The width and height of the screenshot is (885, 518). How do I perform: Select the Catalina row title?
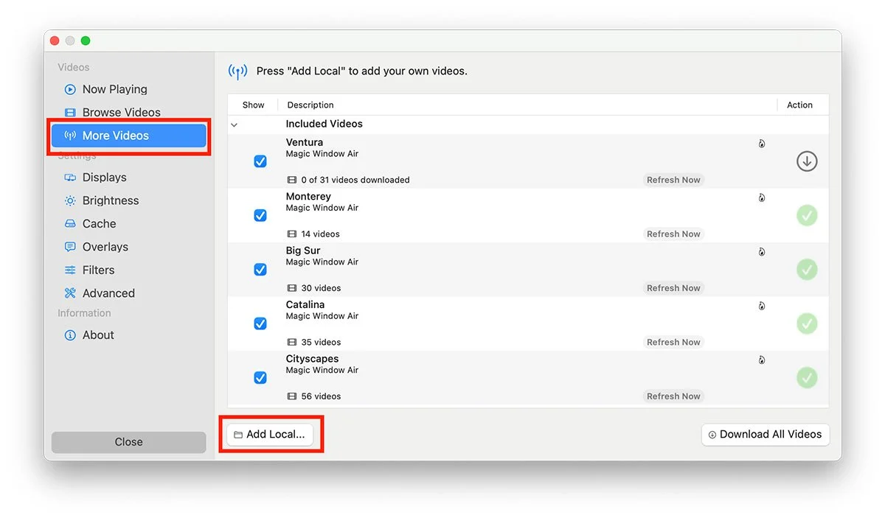[x=305, y=304]
